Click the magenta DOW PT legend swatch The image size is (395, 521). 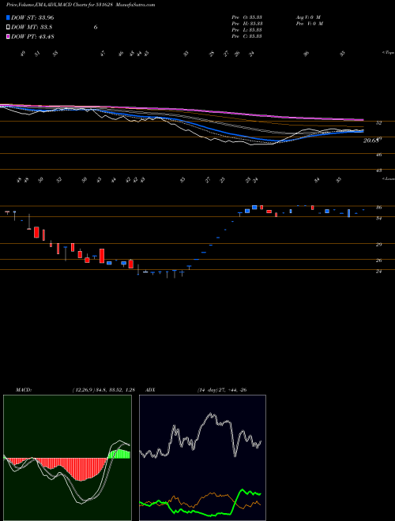click(8, 37)
